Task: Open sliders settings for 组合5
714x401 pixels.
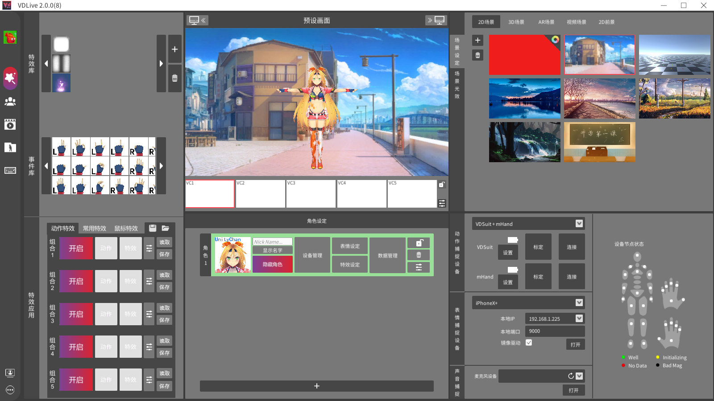Action: click(x=149, y=380)
